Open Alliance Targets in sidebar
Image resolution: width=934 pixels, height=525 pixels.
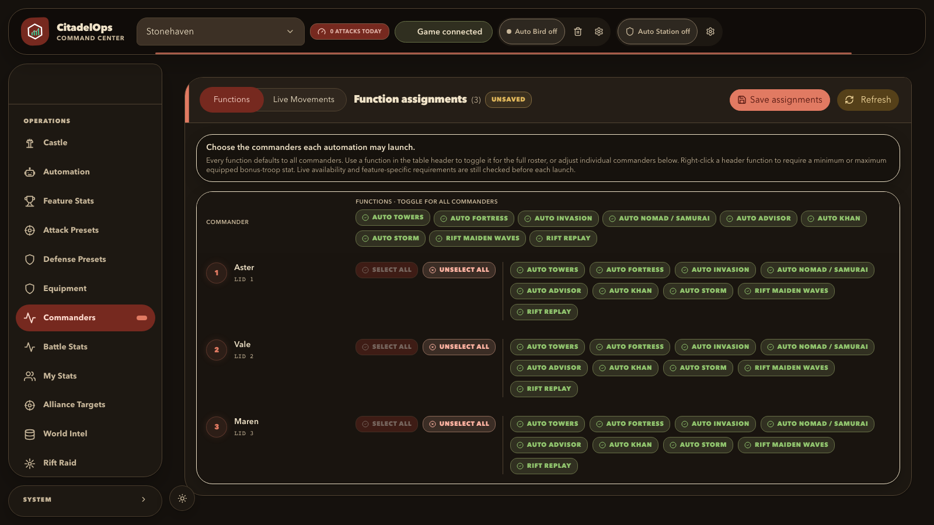tap(85, 405)
